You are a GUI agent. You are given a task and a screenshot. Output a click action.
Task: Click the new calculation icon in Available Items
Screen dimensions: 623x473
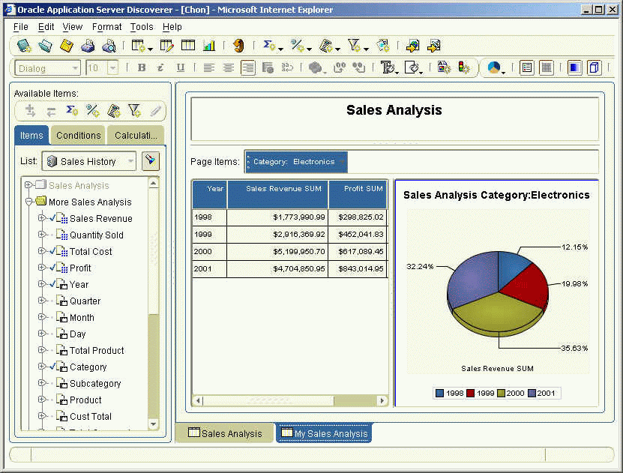point(114,111)
